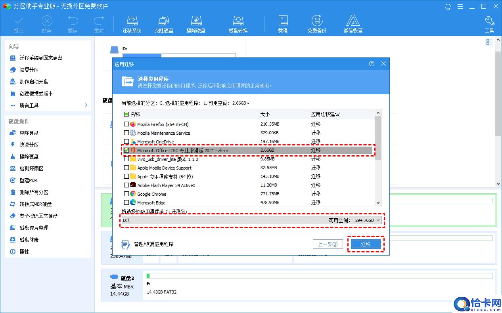Select 擦除硬盘 in 硬盘操作 sidebar
Screen dimensions: 502x313
pos(29,156)
